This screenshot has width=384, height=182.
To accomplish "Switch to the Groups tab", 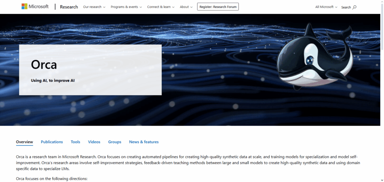I will pyautogui.click(x=114, y=142).
